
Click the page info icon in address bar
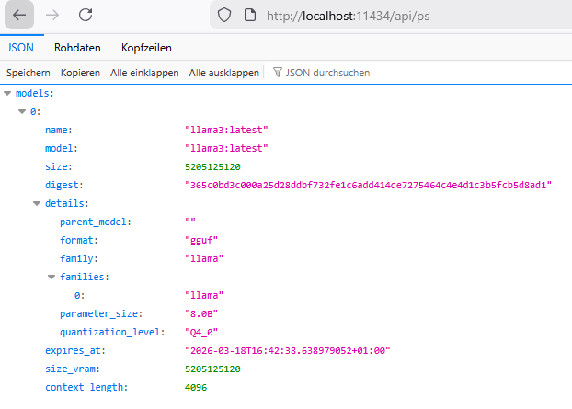249,16
